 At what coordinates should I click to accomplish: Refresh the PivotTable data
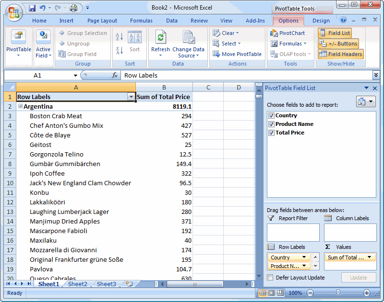[x=160, y=37]
